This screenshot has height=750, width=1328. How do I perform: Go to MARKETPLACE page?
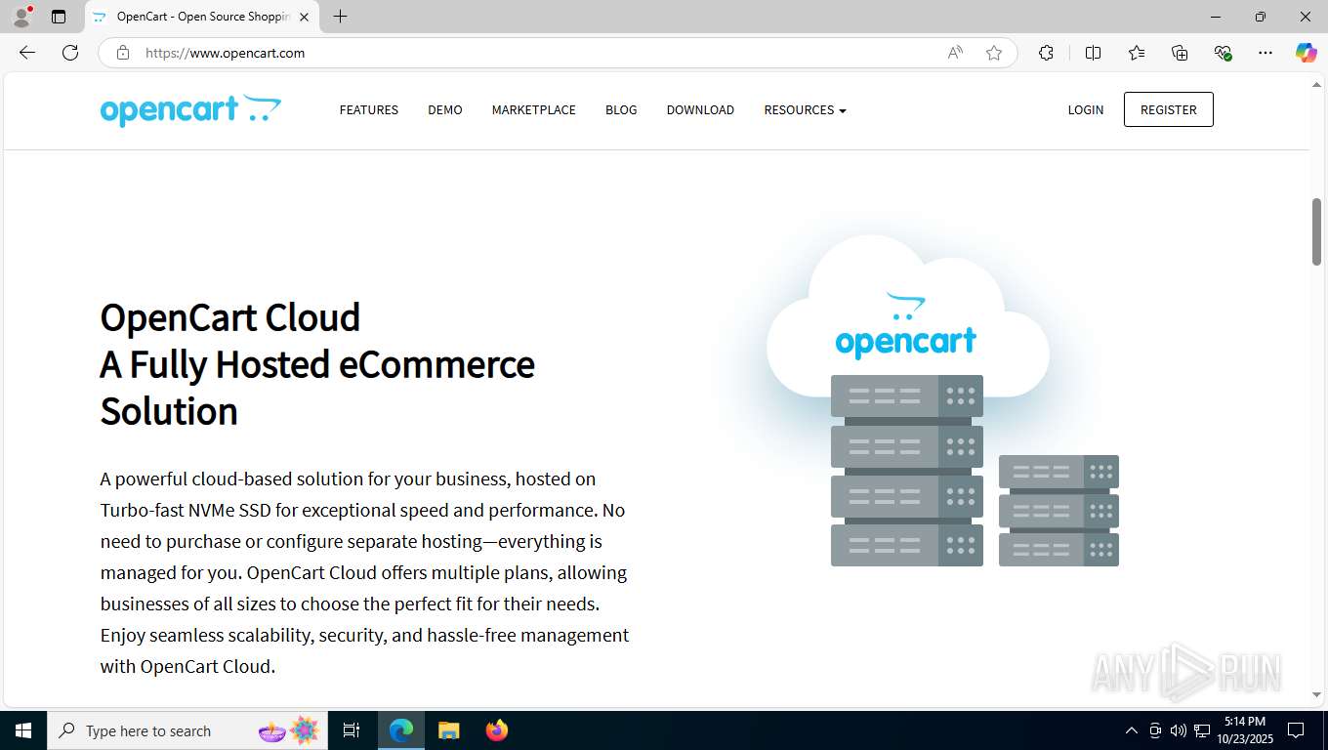(x=534, y=110)
